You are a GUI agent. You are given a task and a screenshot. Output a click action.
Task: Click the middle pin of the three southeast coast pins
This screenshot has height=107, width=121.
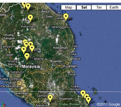pos(87,96)
